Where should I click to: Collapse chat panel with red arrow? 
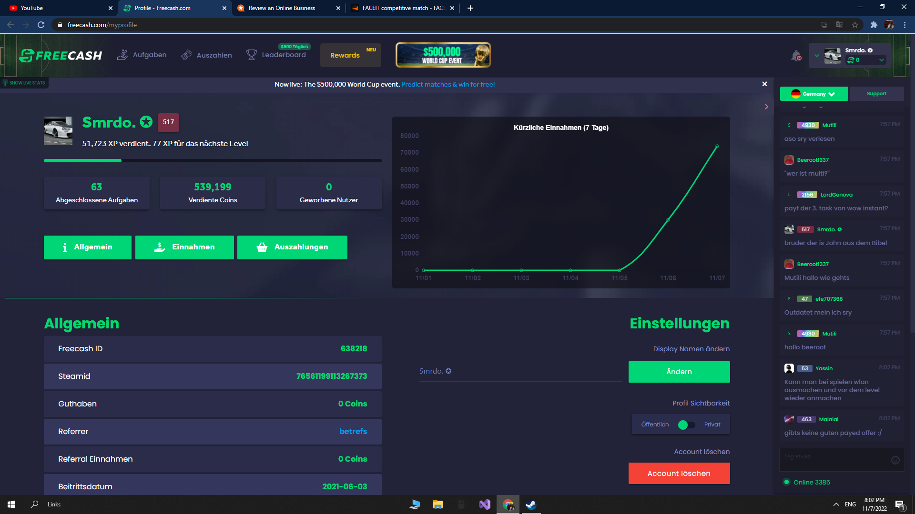pos(766,107)
